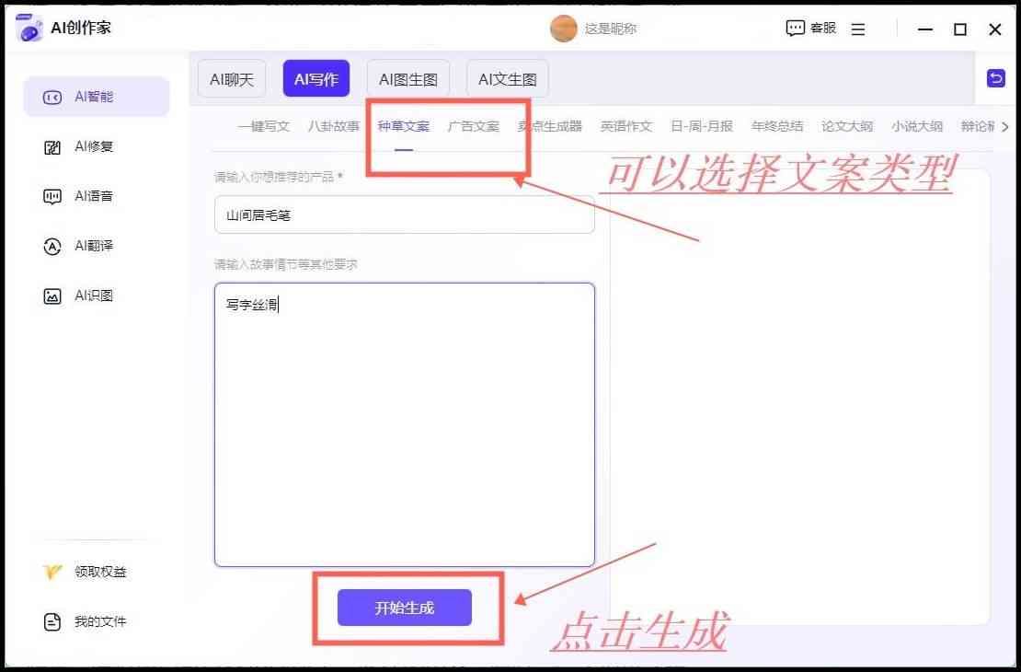Click the 这是昵称 username text
The height and width of the screenshot is (672, 1021).
610,29
